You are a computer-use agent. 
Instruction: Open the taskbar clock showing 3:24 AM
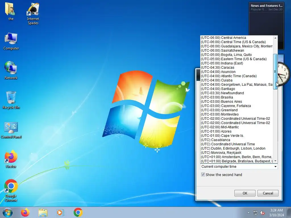(x=277, y=212)
